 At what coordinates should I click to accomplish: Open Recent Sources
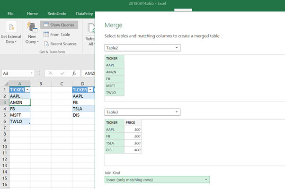(x=60, y=44)
